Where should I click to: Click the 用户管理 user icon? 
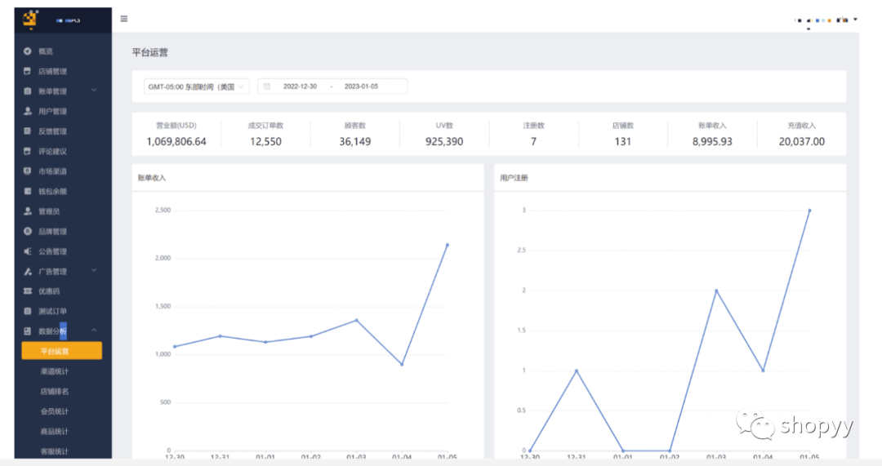point(28,111)
